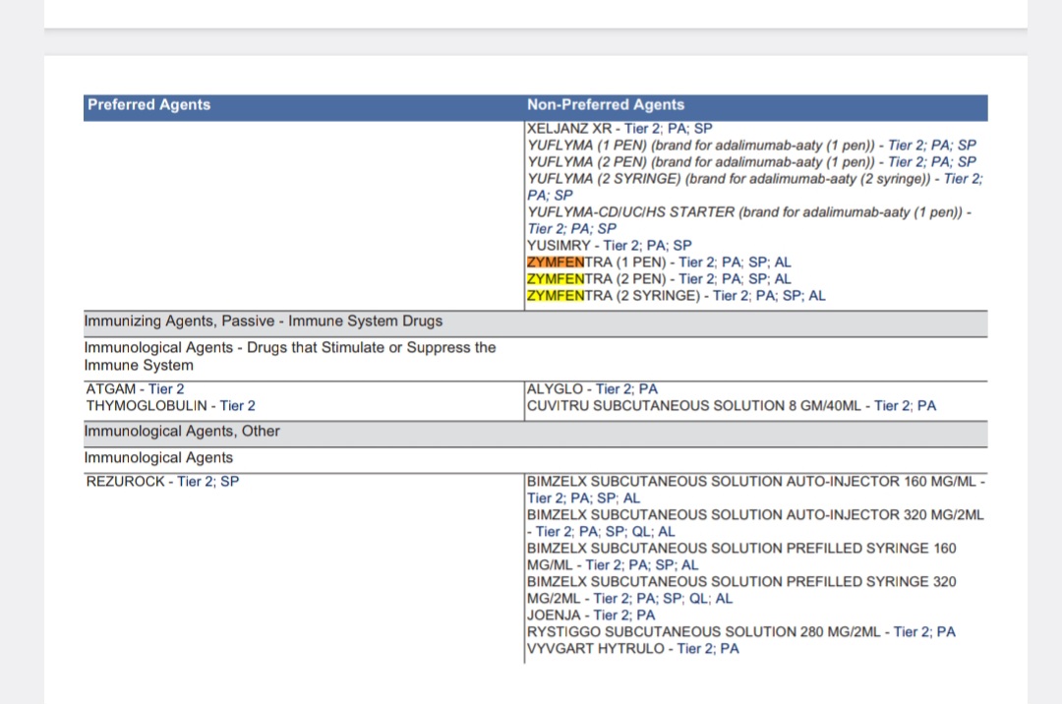The height and width of the screenshot is (704, 1062).
Task: Select the BIMZELX PREFILLED SYRINGE 160 entry
Action: pos(741,557)
